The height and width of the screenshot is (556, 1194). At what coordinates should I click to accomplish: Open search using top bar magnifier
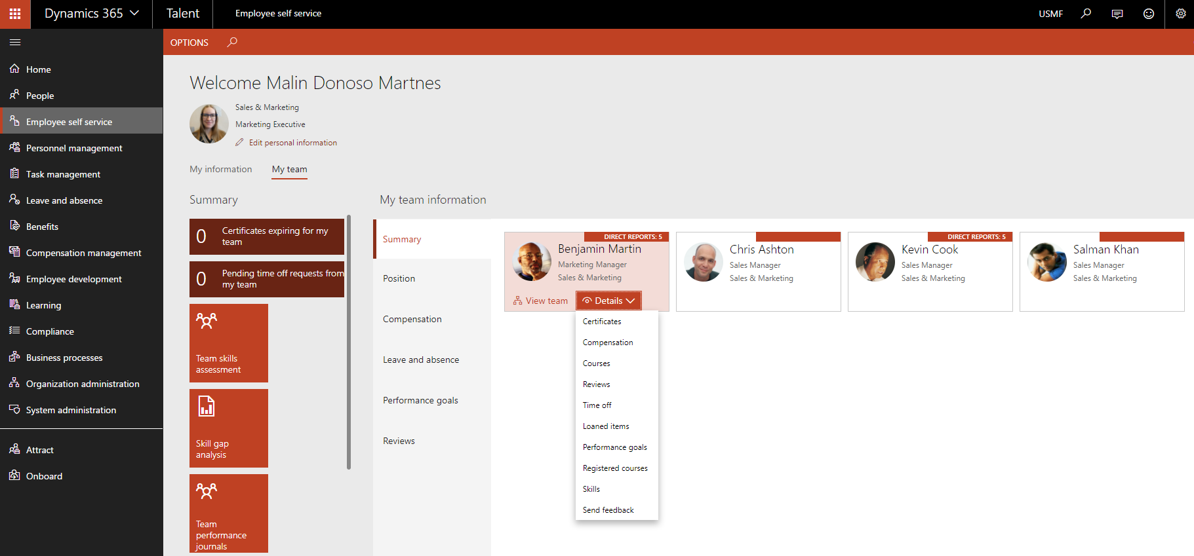(x=1086, y=14)
